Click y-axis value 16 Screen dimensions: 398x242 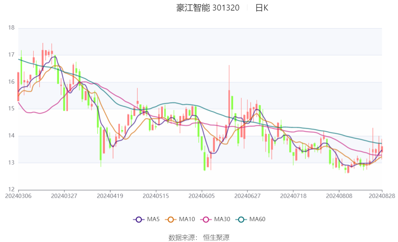[11, 81]
